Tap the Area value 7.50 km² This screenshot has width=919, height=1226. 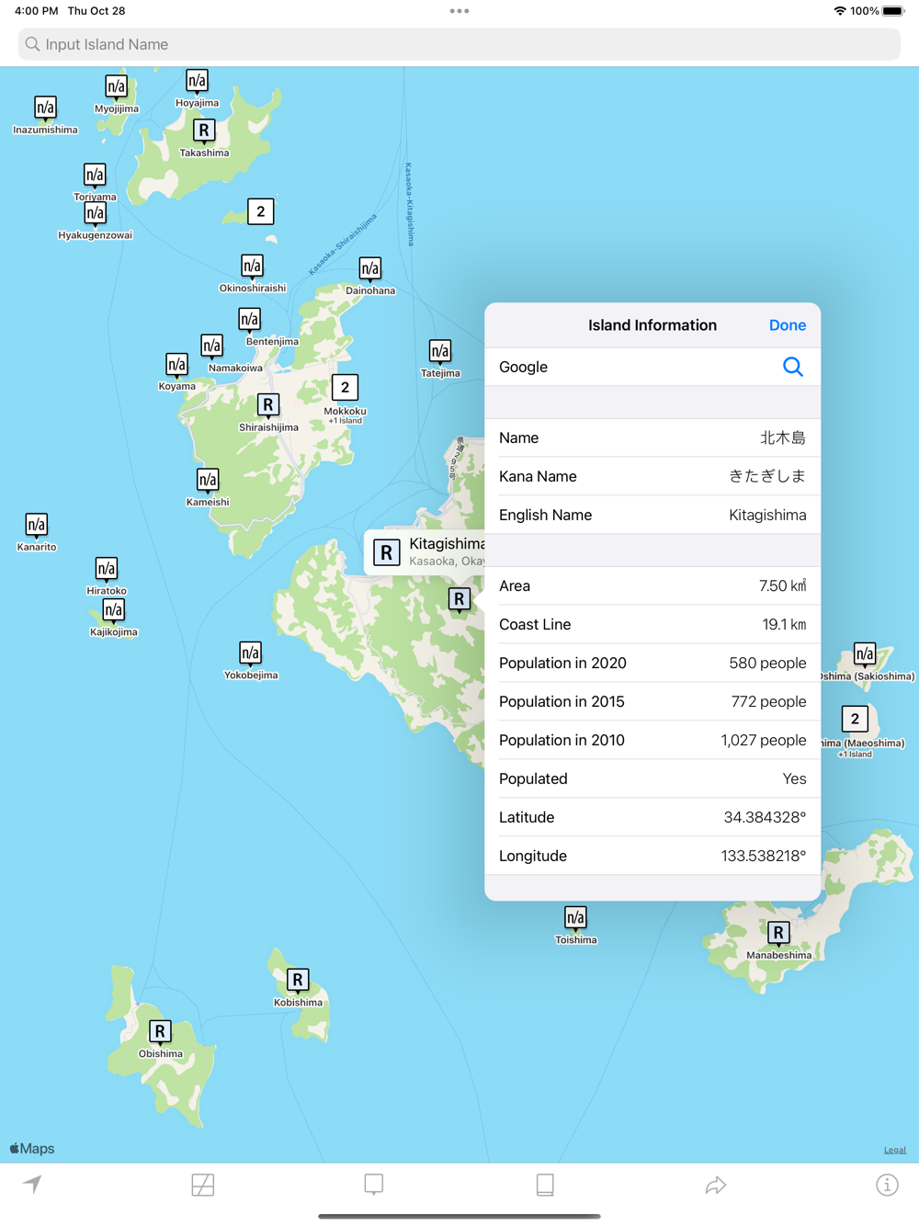click(x=783, y=585)
